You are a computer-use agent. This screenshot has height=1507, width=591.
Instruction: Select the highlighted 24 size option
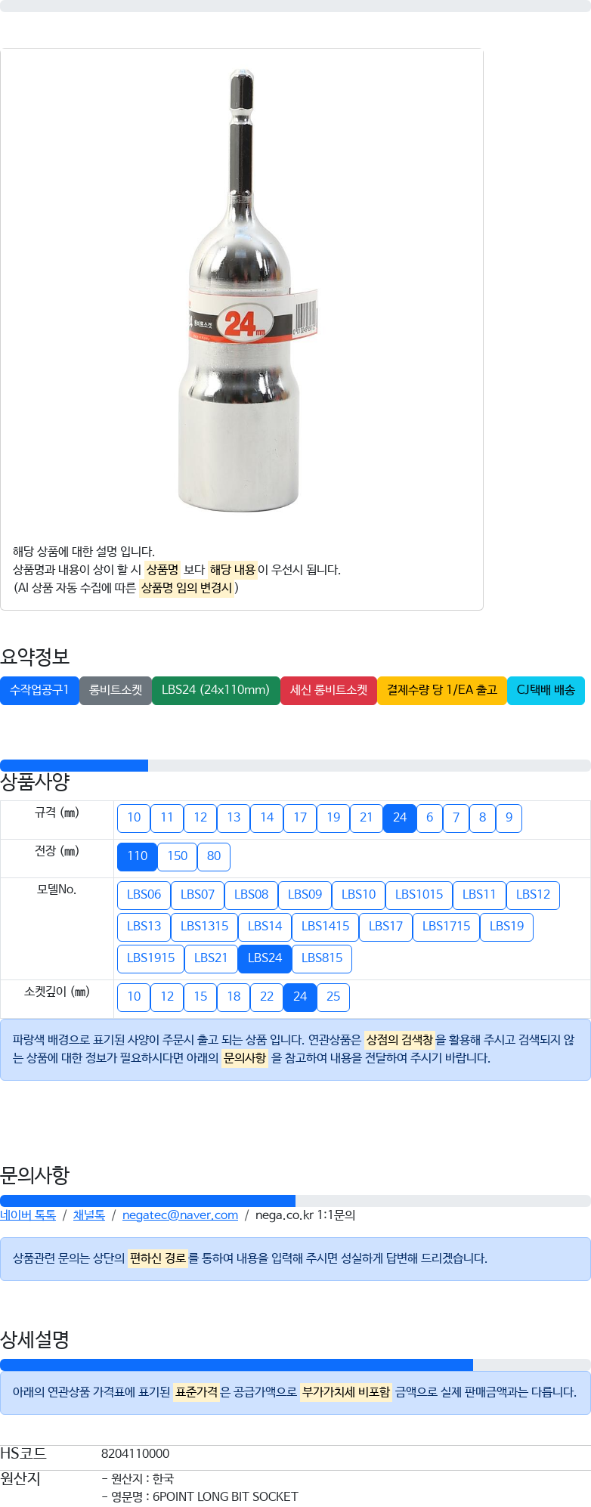tap(400, 818)
